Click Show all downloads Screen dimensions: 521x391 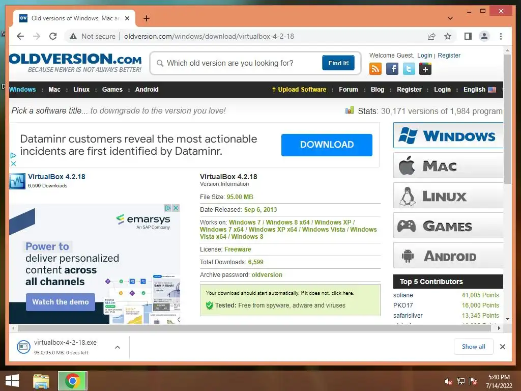point(474,346)
